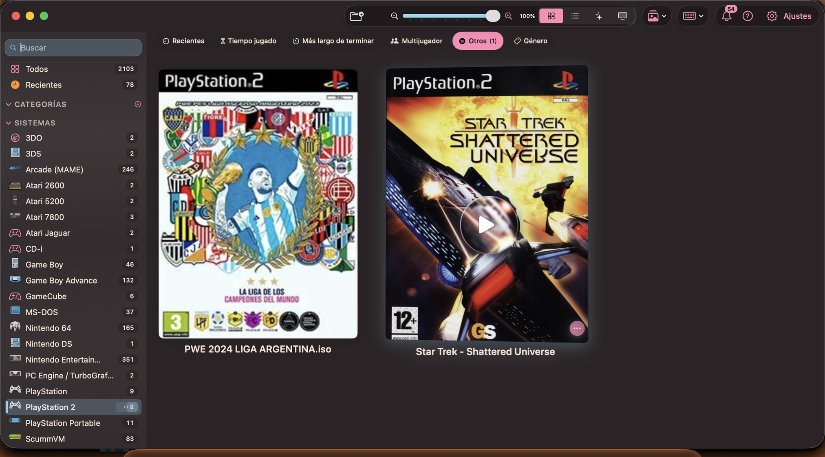The image size is (825, 457).
Task: Open the keyboard input dropdown
Action: pos(693,16)
